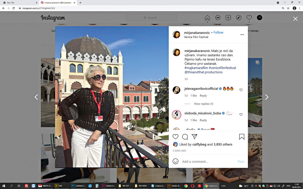Open the Explore compass icon
The height and width of the screenshot is (189, 303).
pyautogui.click(x=238, y=18)
